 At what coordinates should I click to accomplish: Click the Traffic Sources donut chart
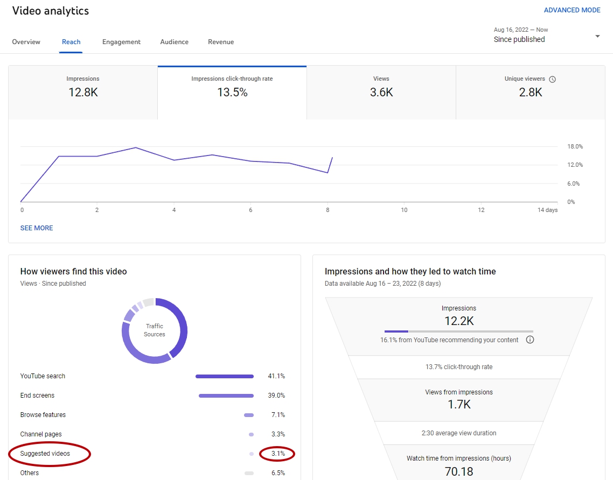coord(155,331)
